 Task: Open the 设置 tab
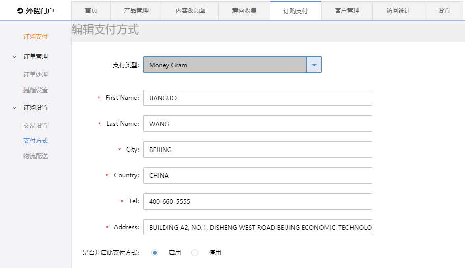444,11
